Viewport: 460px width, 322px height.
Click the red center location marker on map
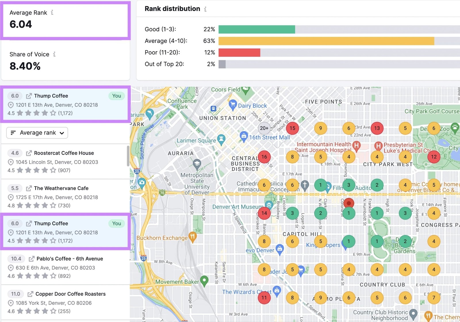(349, 203)
